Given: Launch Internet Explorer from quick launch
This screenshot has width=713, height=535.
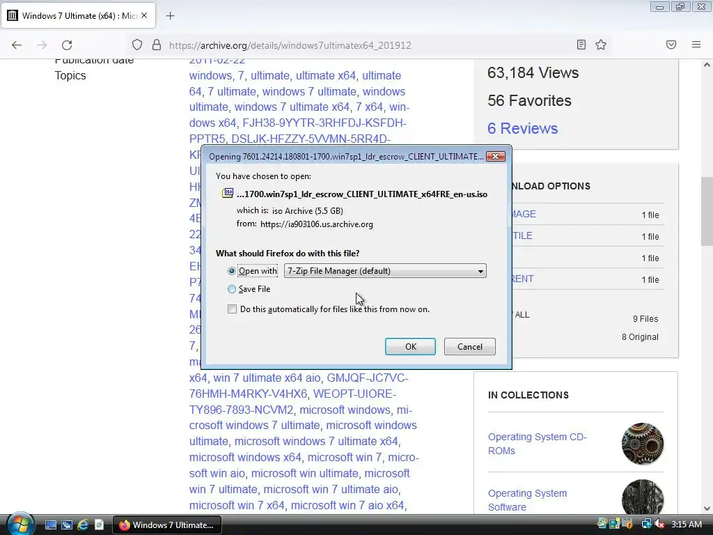Looking at the screenshot, I should [x=83, y=525].
